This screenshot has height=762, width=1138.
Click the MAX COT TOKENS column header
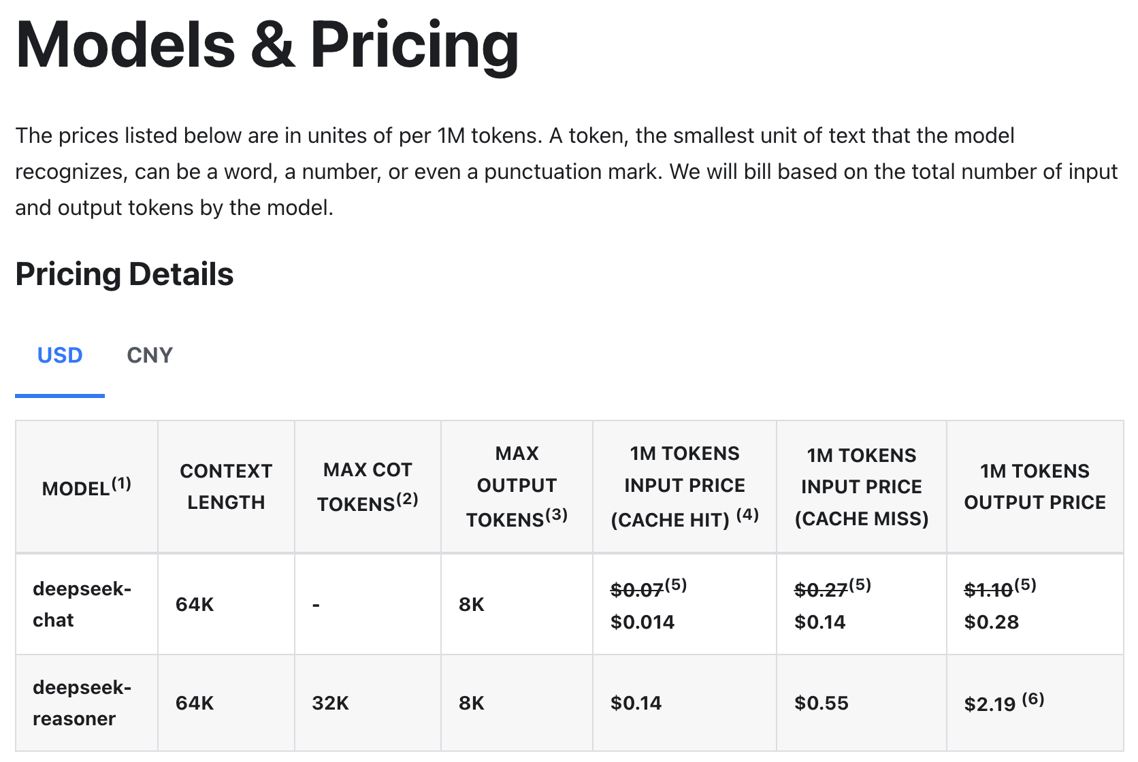[x=368, y=487]
